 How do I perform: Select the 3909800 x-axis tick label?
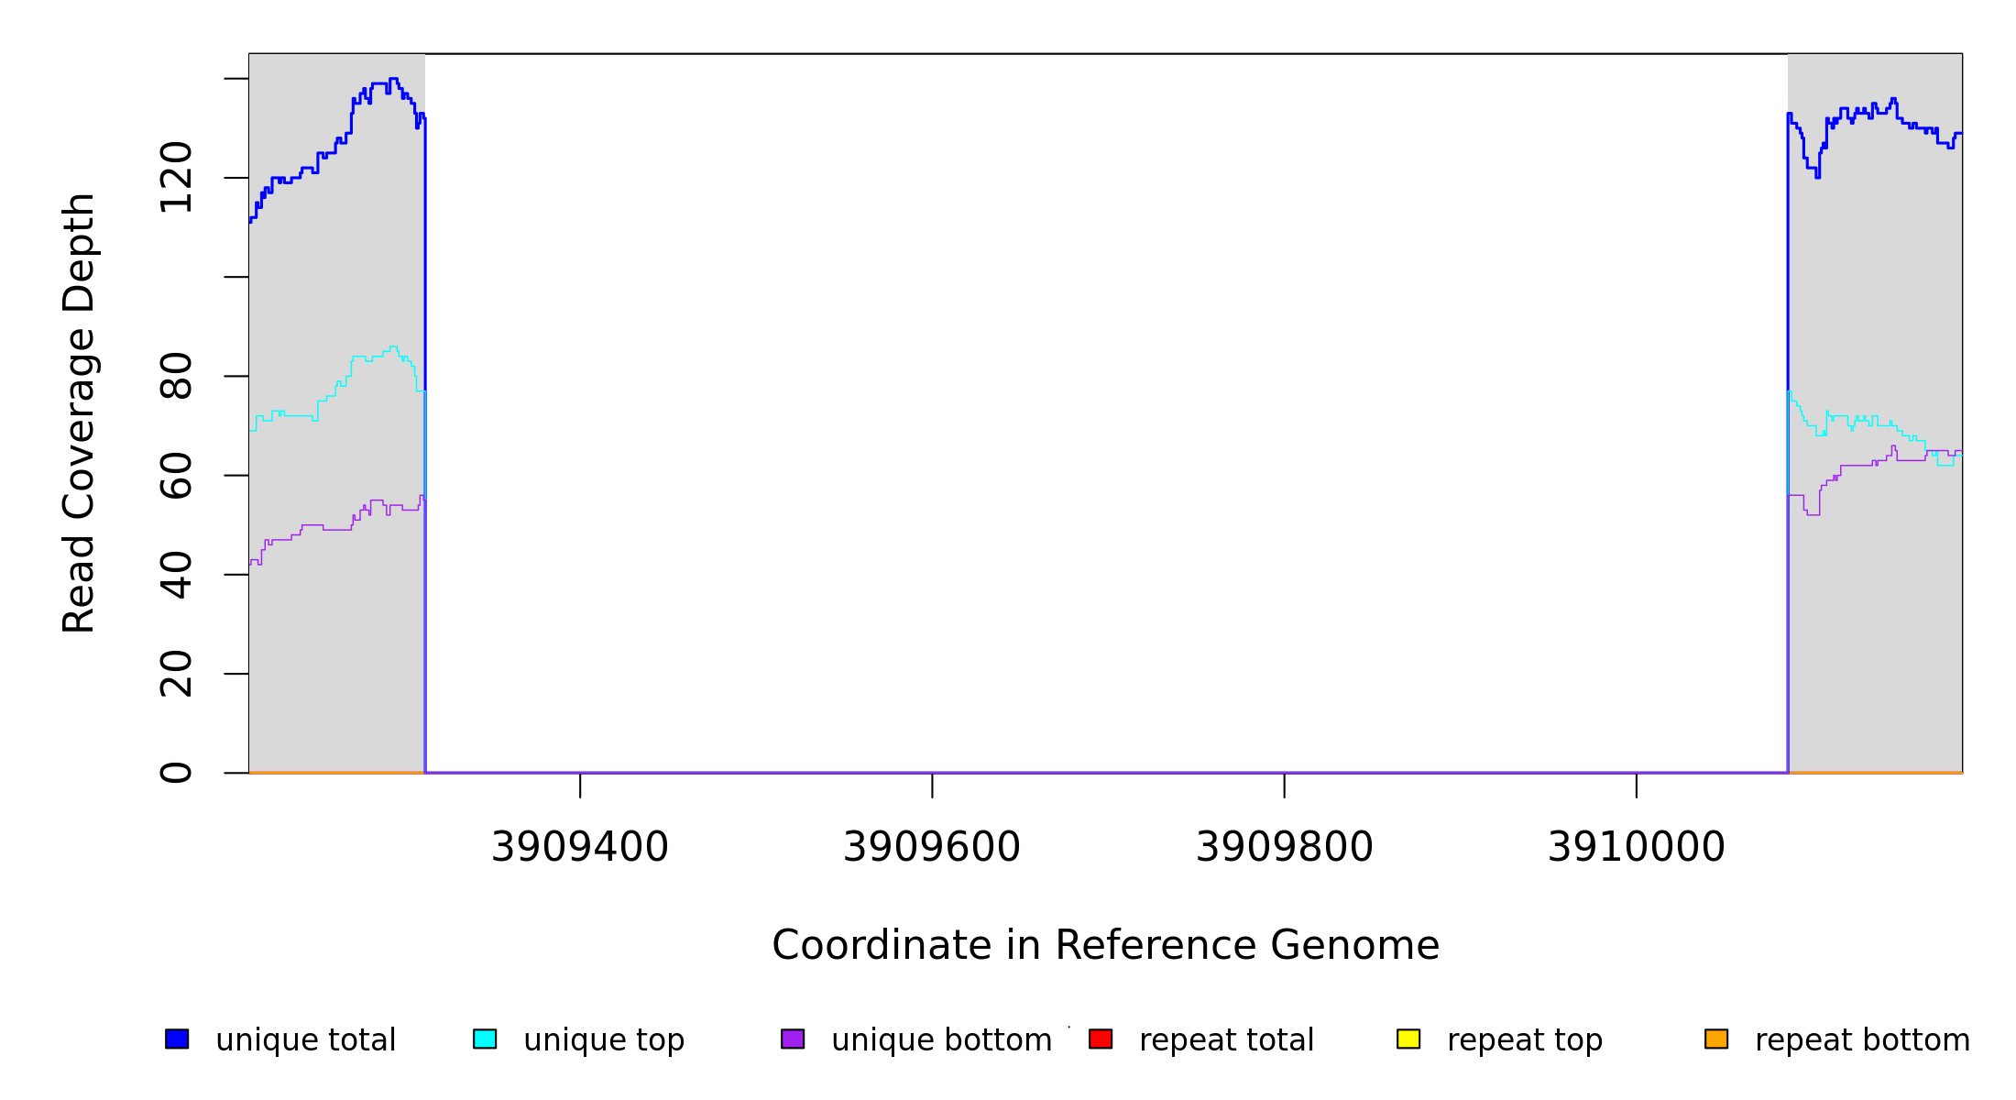point(1285,847)
